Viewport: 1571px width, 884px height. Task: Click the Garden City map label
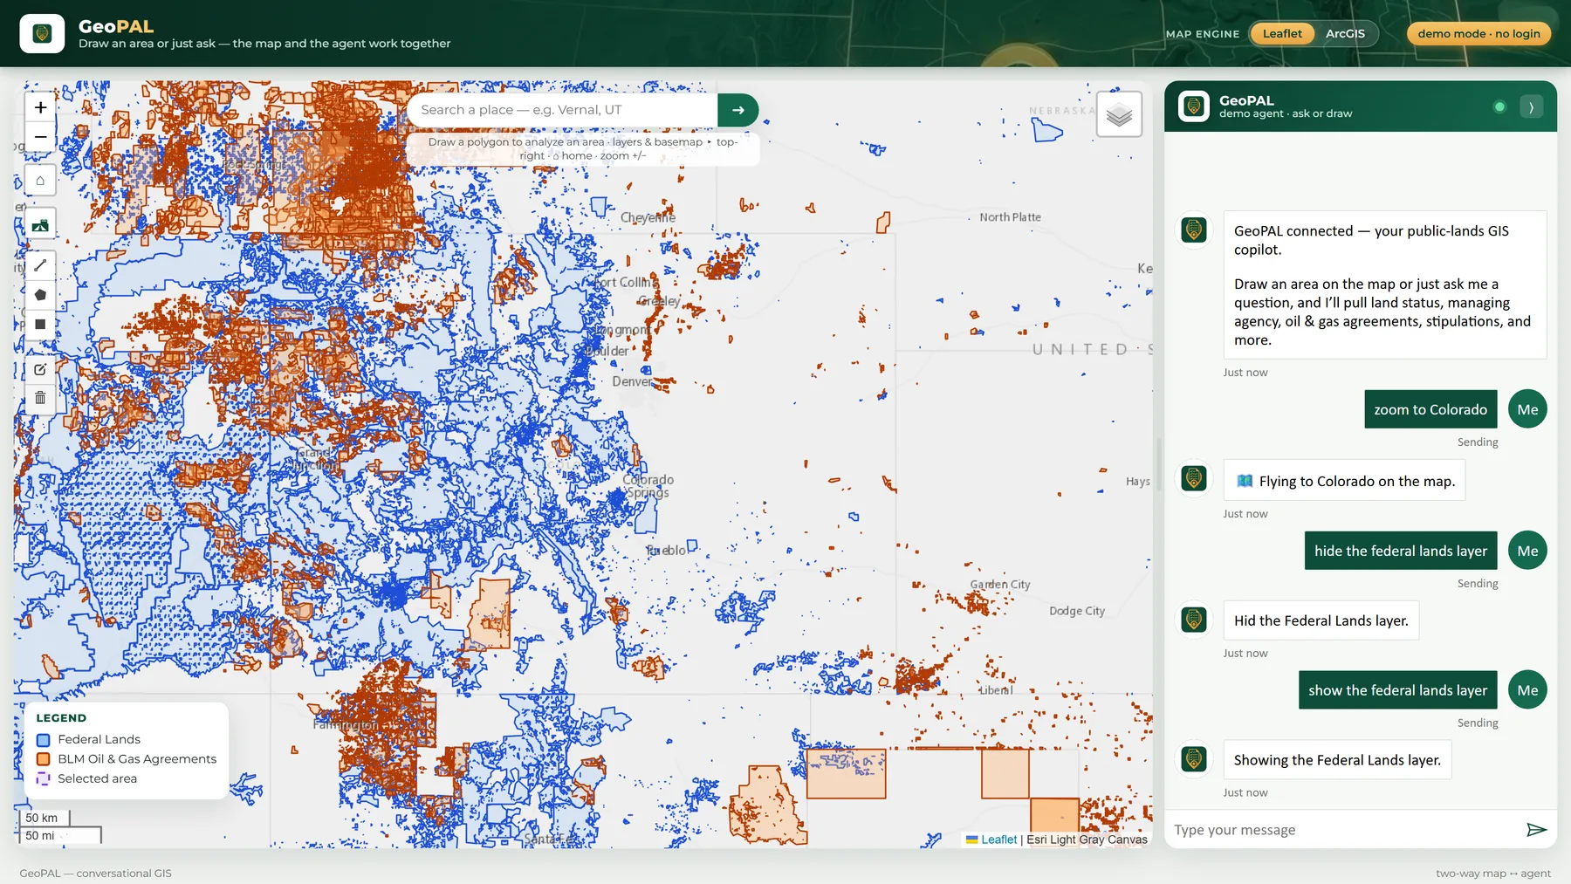click(1000, 585)
